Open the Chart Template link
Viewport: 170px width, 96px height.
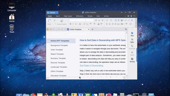tap(57, 50)
